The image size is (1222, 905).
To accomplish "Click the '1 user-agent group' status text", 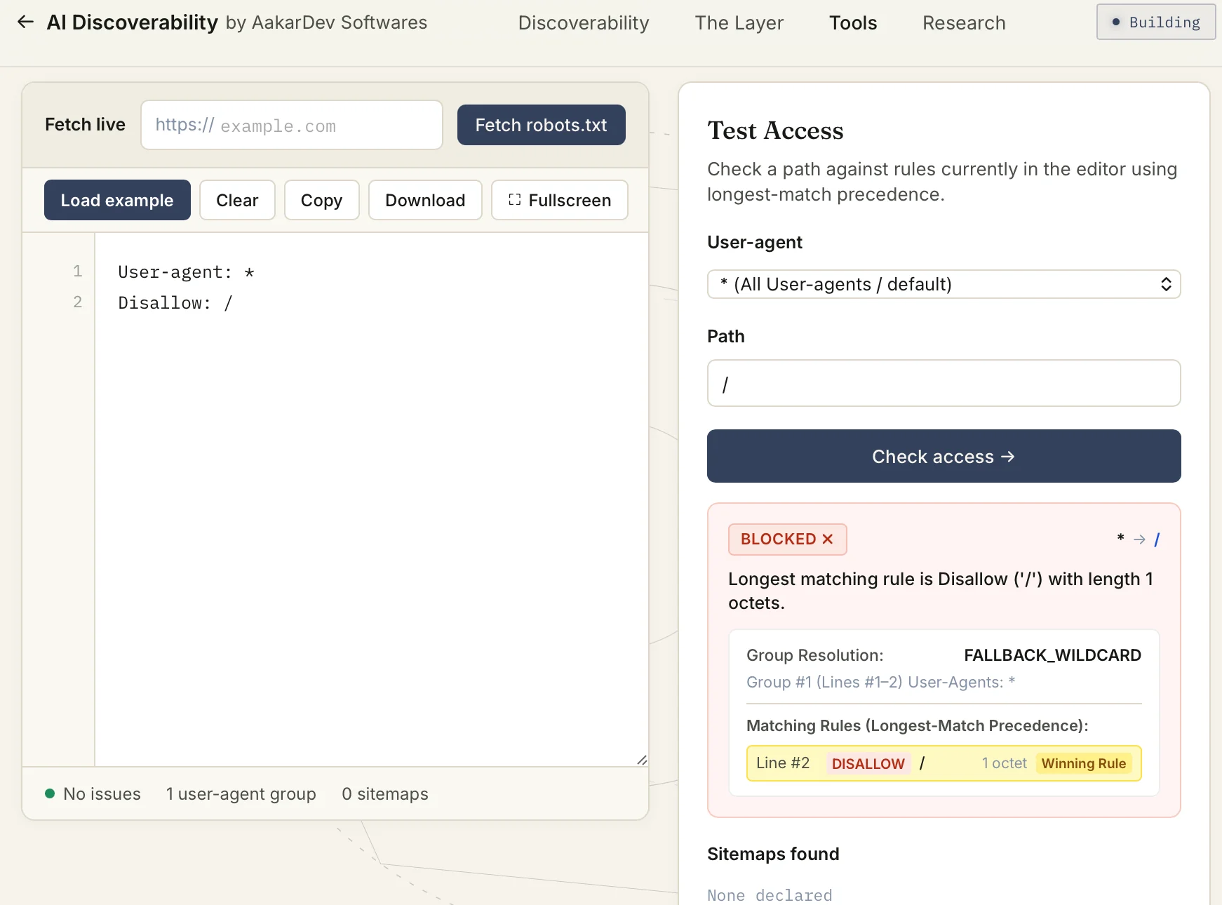I will click(241, 793).
